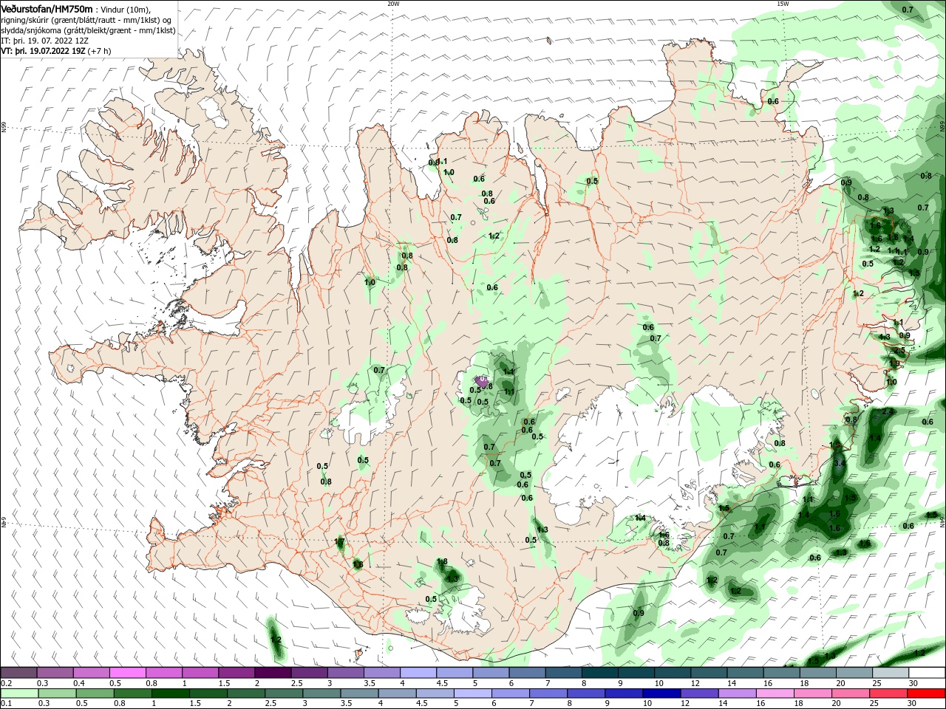Click the 0.6 value near the northeast peninsula

[773, 101]
